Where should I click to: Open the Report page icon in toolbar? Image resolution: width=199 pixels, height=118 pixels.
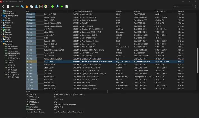click(x=8, y=6)
